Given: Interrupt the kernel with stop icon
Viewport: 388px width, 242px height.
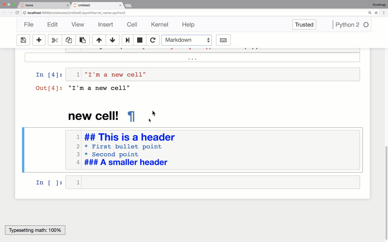Looking at the screenshot, I should tap(140, 40).
